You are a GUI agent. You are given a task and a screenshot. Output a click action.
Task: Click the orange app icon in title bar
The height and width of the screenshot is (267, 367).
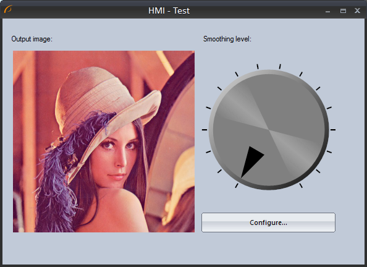(8, 9)
